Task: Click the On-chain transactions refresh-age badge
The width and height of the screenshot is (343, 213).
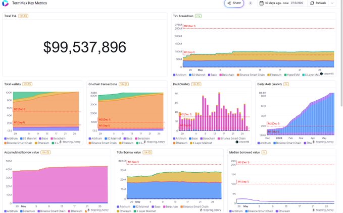Action: (124, 84)
